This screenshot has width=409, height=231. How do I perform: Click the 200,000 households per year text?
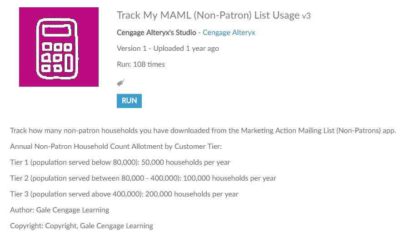click(x=192, y=194)
